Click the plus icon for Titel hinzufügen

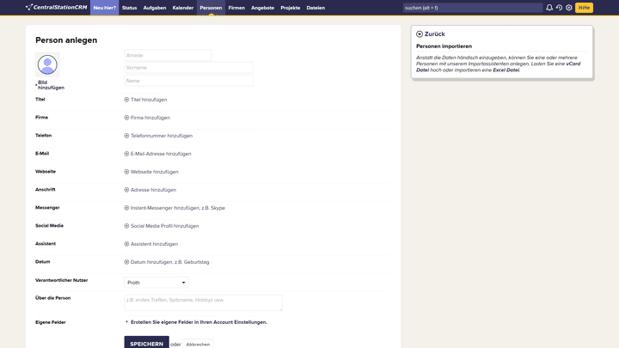[126, 100]
